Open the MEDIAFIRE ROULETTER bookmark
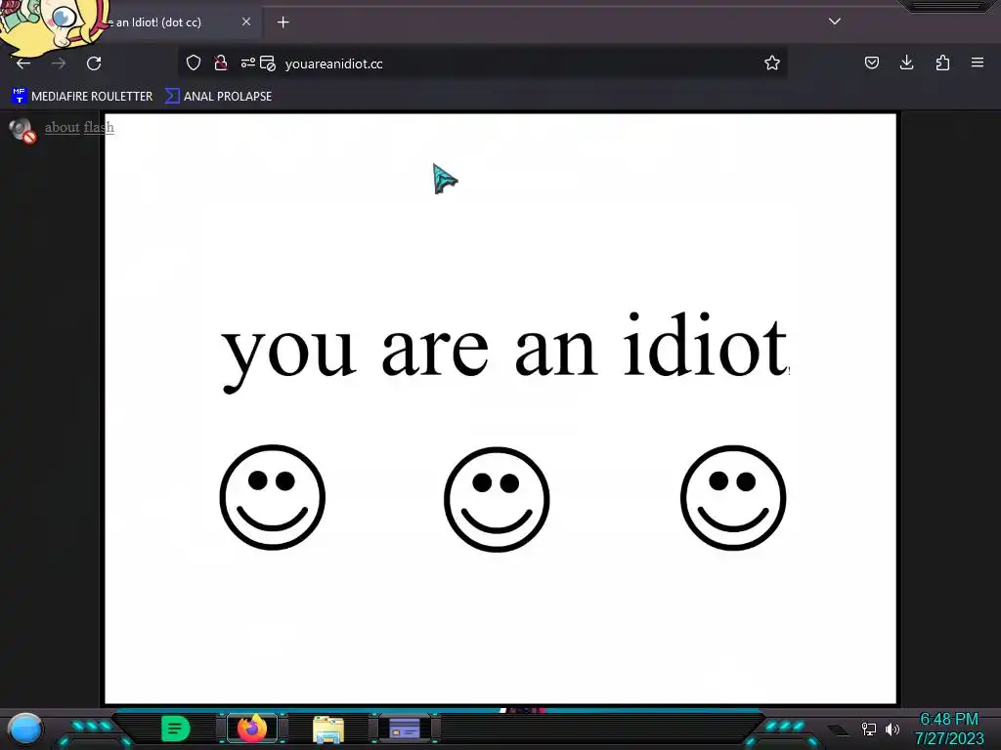 click(x=82, y=97)
